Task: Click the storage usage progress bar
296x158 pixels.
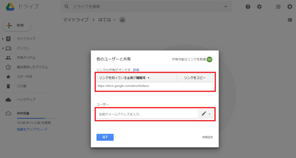Action: (x=36, y=118)
